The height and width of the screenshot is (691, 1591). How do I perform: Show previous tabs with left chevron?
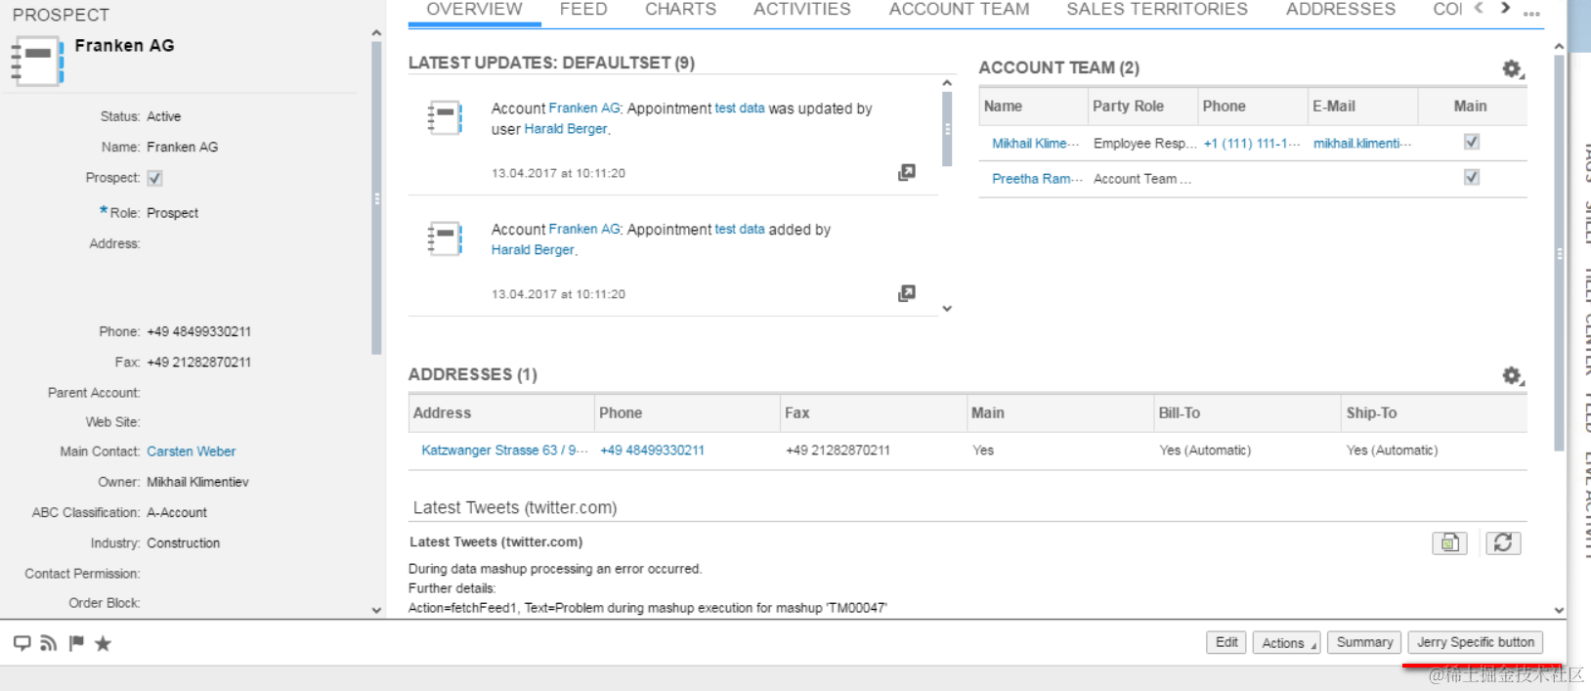(x=1479, y=8)
